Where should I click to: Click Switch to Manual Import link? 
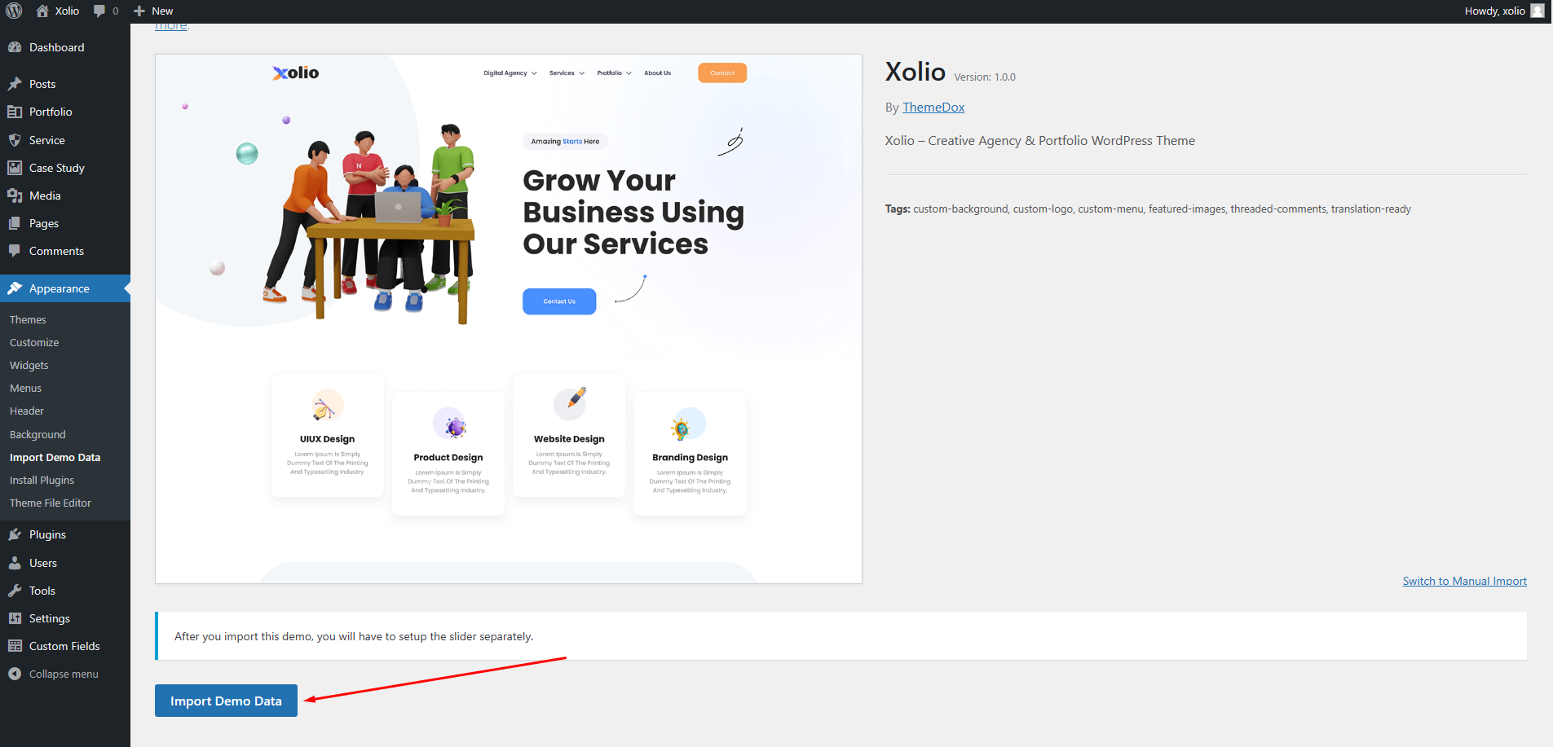point(1464,581)
